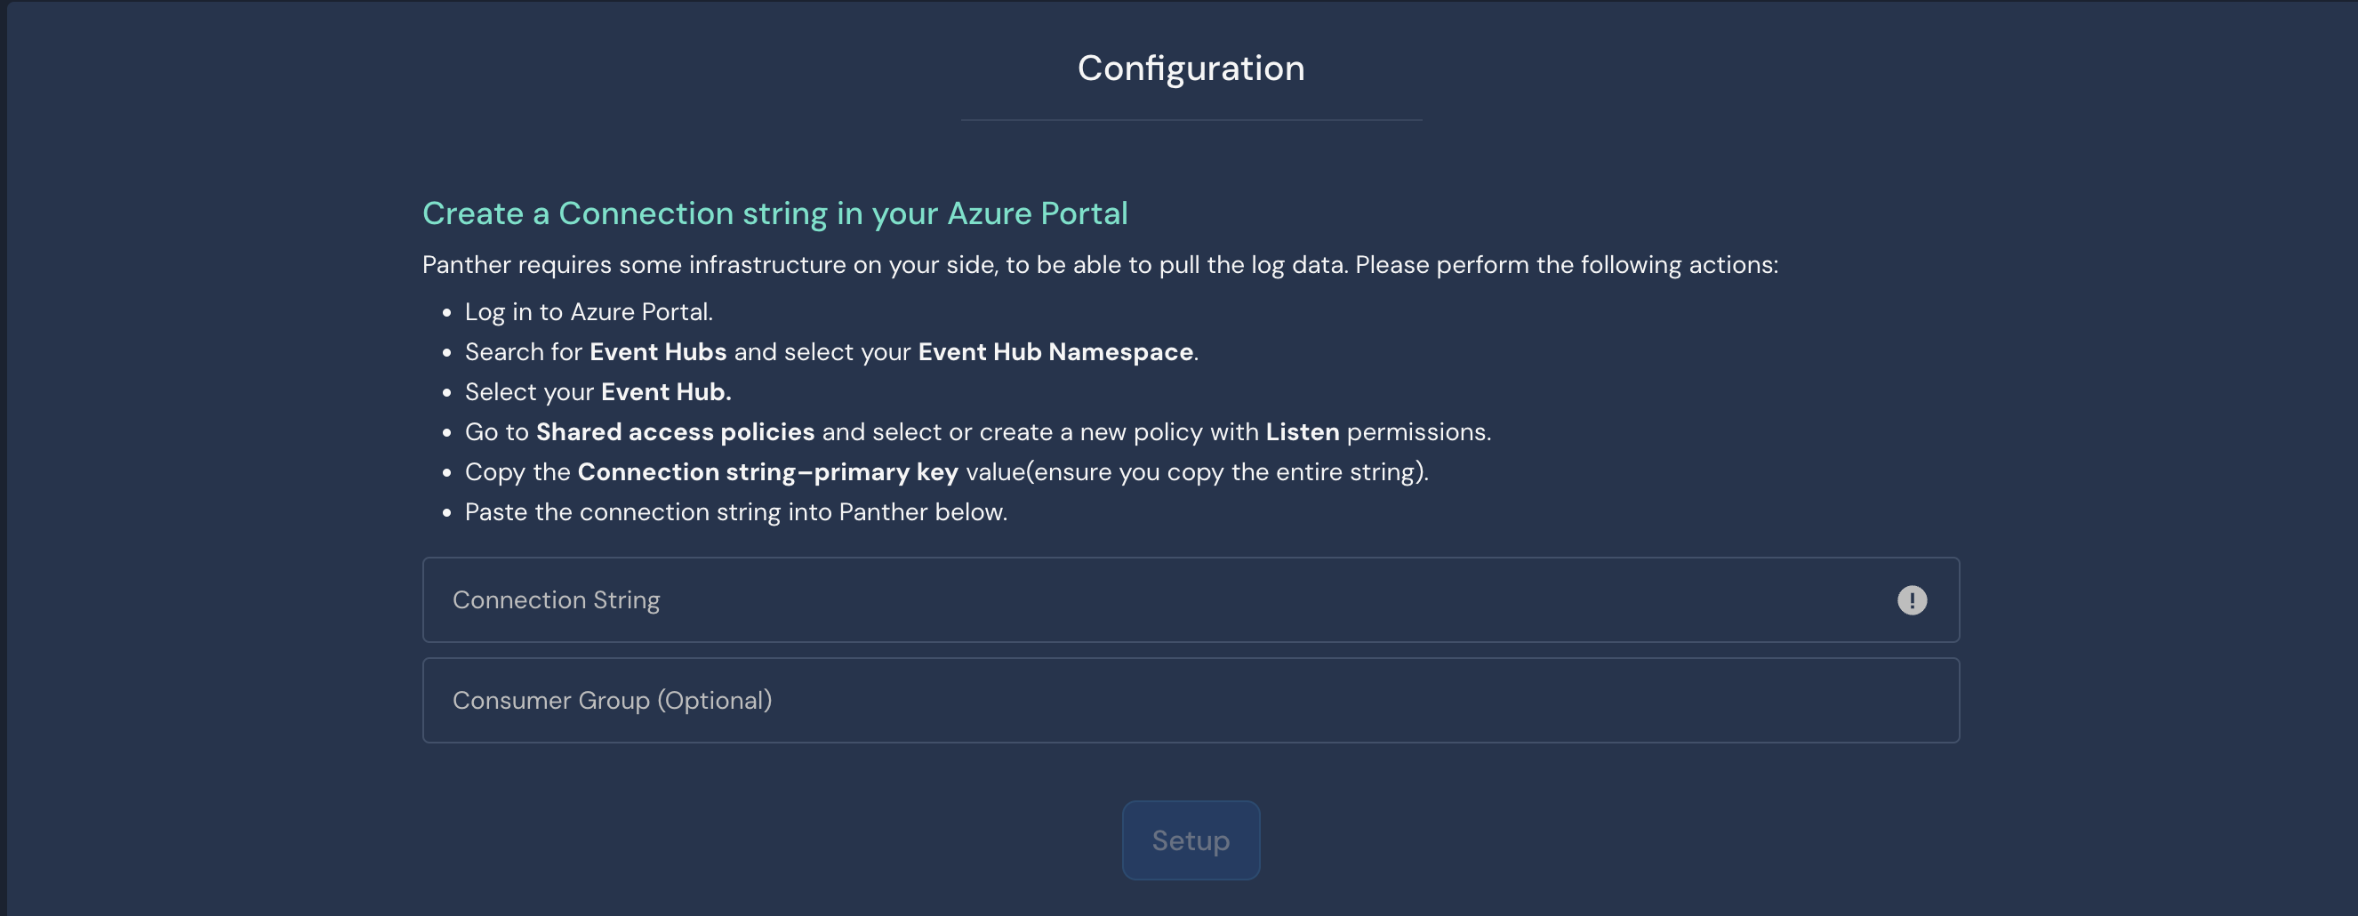Click the Connection String placeholder label
Image resolution: width=2358 pixels, height=916 pixels.
[557, 600]
